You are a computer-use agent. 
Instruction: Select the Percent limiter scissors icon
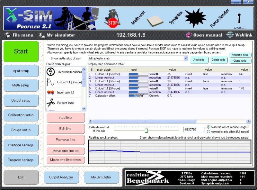(x=51, y=103)
